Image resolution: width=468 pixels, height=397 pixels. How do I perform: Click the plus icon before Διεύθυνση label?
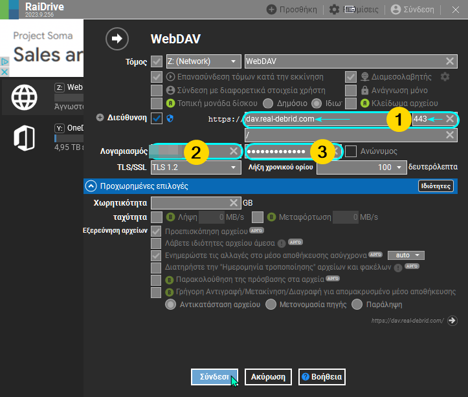point(100,118)
